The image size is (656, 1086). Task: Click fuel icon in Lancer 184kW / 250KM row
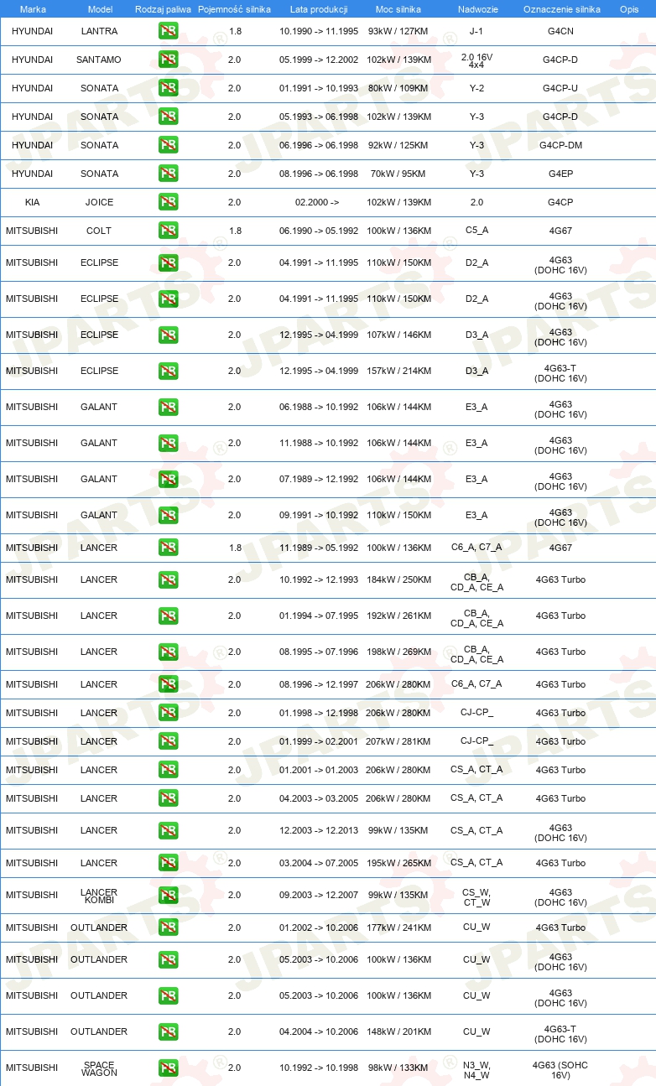pyautogui.click(x=168, y=579)
